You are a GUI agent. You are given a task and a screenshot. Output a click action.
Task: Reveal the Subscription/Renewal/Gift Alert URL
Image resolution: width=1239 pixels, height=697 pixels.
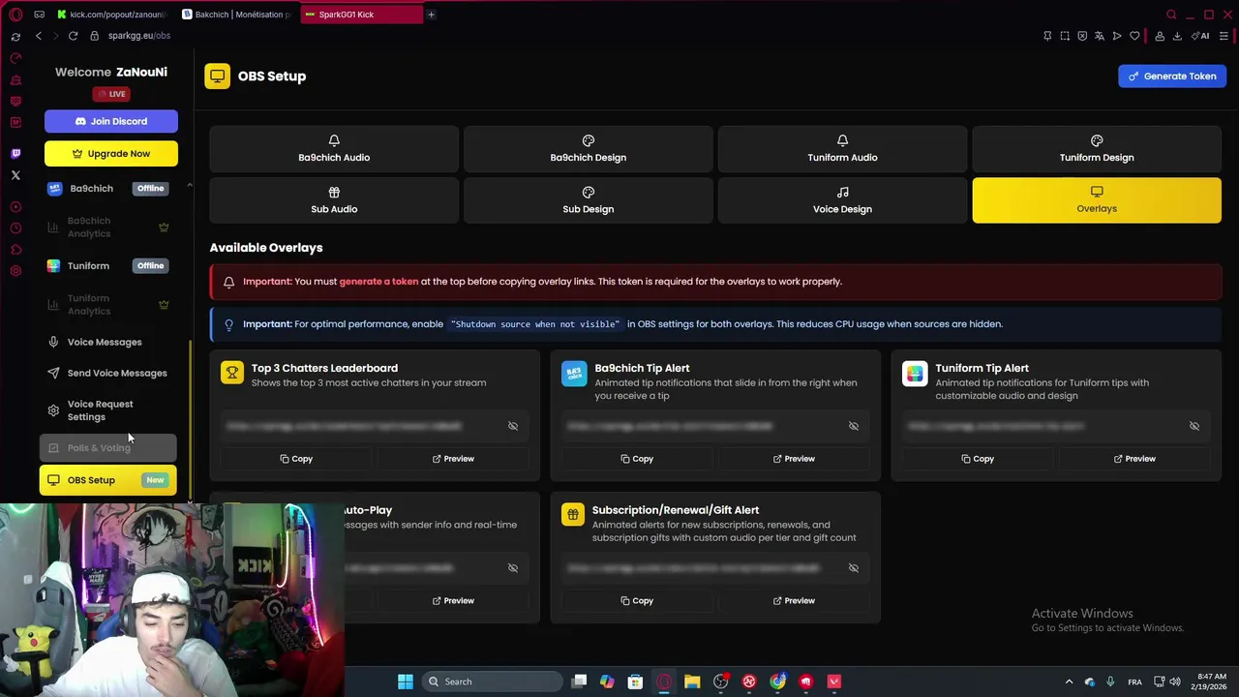tap(854, 568)
